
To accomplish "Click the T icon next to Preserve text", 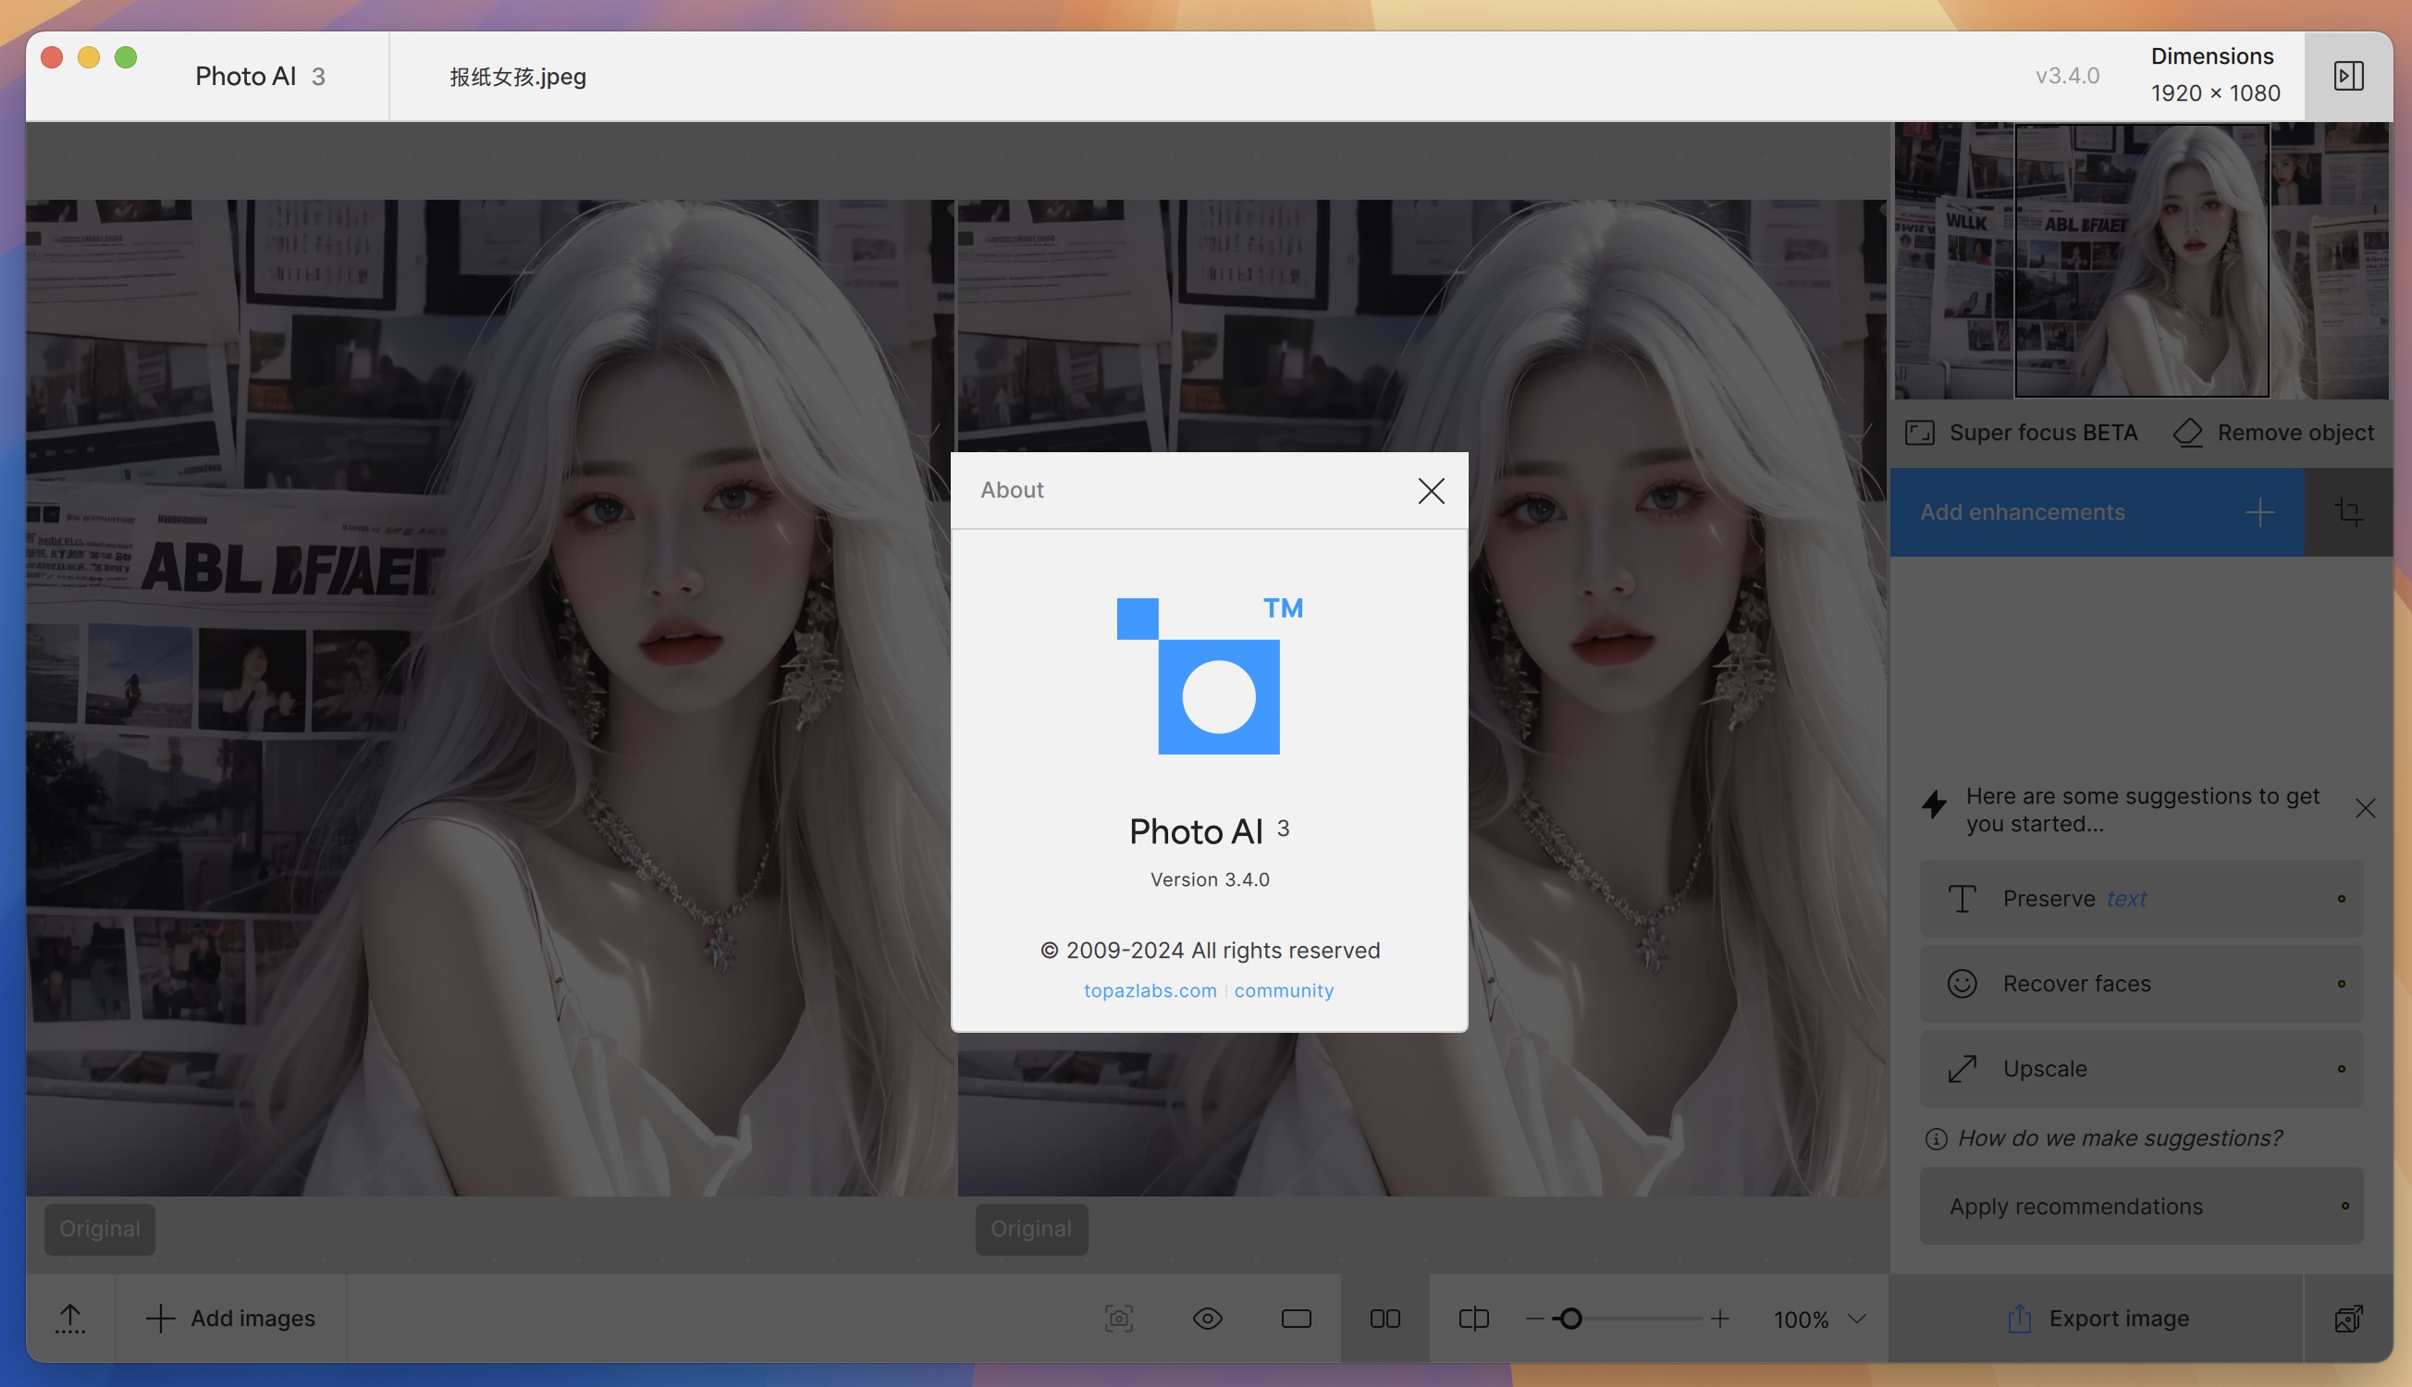I will (1962, 898).
